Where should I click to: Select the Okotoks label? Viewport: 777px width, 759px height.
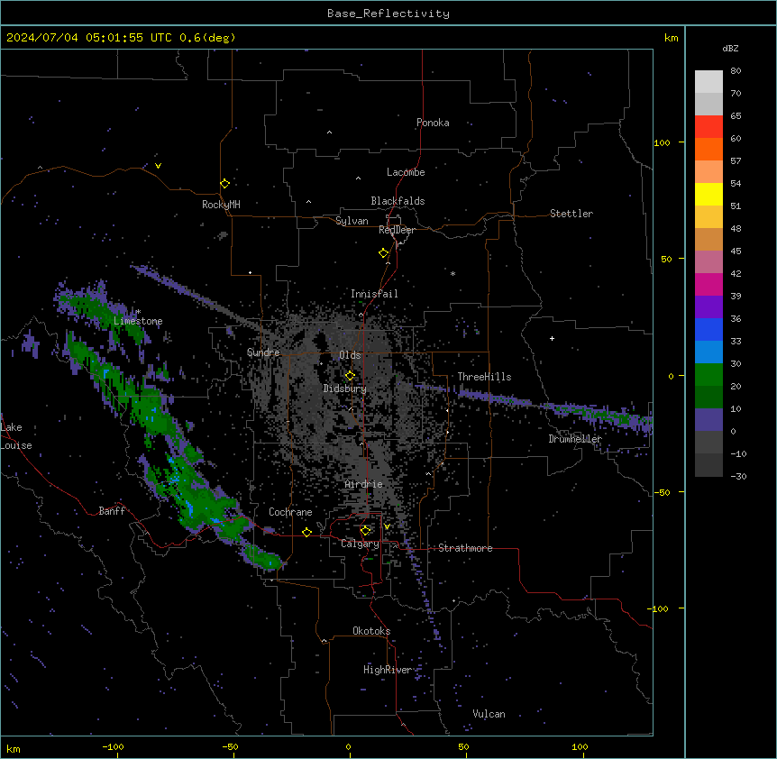(371, 631)
